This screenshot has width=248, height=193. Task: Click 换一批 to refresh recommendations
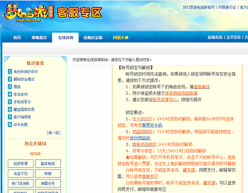click(54, 133)
